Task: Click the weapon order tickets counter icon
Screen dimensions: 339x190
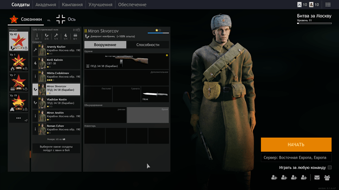Action: pos(299,4)
